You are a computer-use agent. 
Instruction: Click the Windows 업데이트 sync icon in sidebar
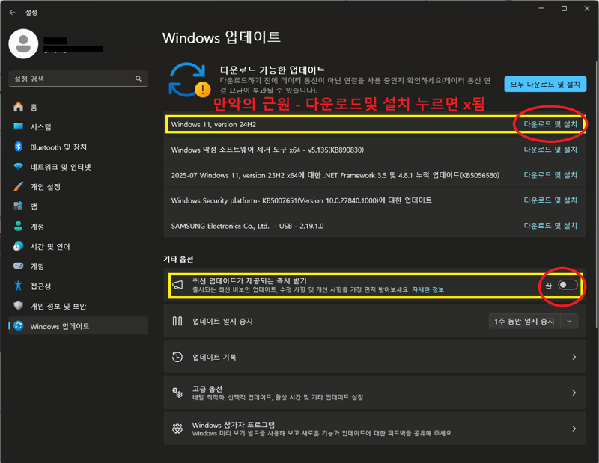18,325
